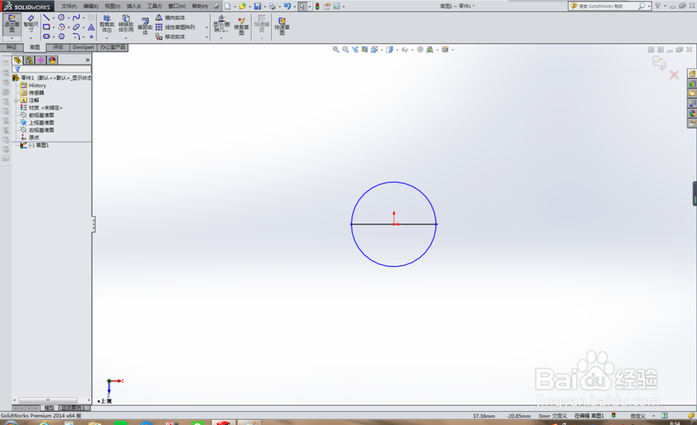Switch to the 评估 Evaluate tab
This screenshot has width=697, height=425.
[59, 47]
